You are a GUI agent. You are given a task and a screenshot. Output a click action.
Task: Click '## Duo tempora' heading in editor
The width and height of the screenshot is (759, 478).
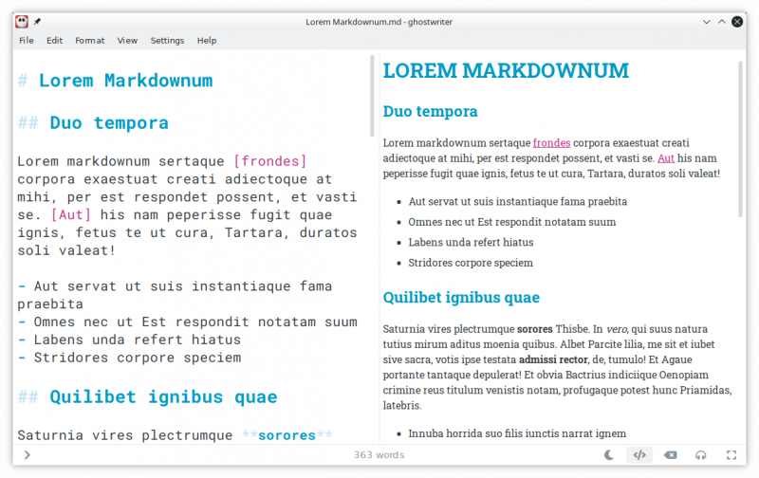93,123
